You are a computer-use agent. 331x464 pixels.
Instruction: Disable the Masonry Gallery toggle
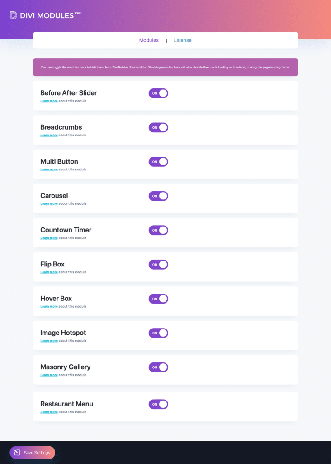click(x=158, y=367)
